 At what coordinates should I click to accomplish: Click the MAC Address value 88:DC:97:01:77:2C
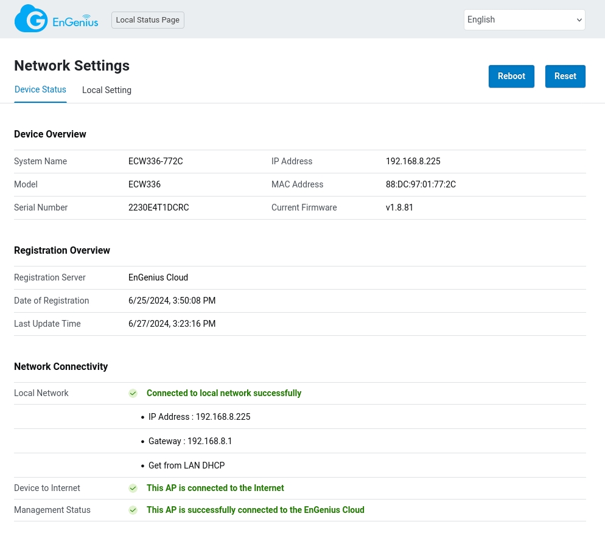click(421, 185)
